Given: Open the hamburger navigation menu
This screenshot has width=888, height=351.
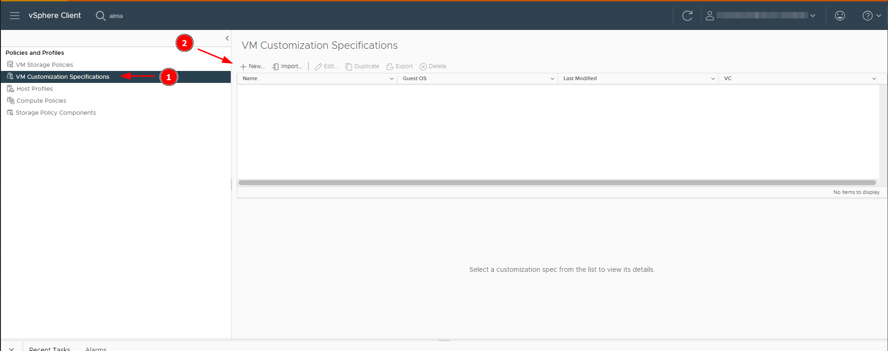Looking at the screenshot, I should point(15,16).
